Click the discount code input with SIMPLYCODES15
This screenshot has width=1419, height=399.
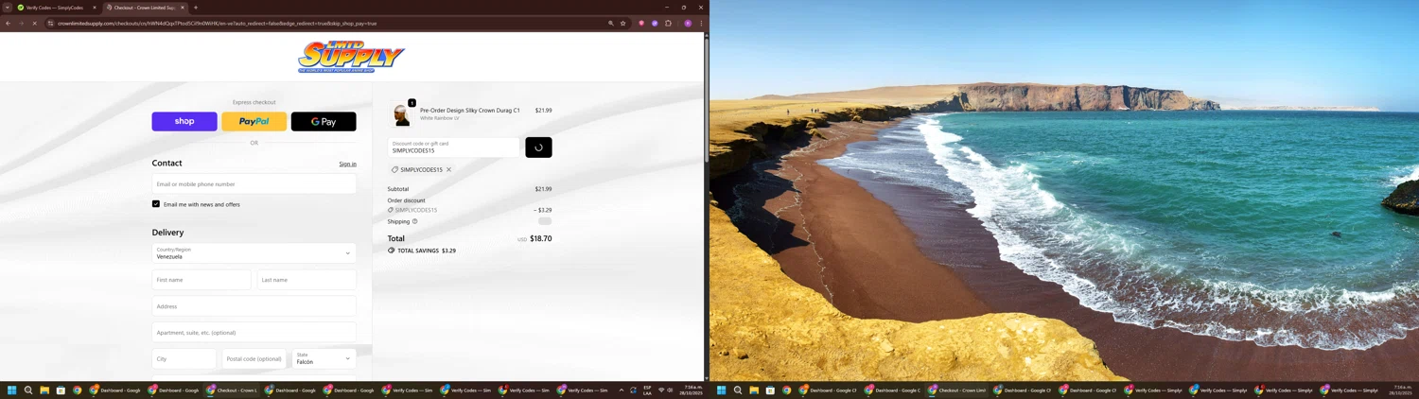point(454,147)
